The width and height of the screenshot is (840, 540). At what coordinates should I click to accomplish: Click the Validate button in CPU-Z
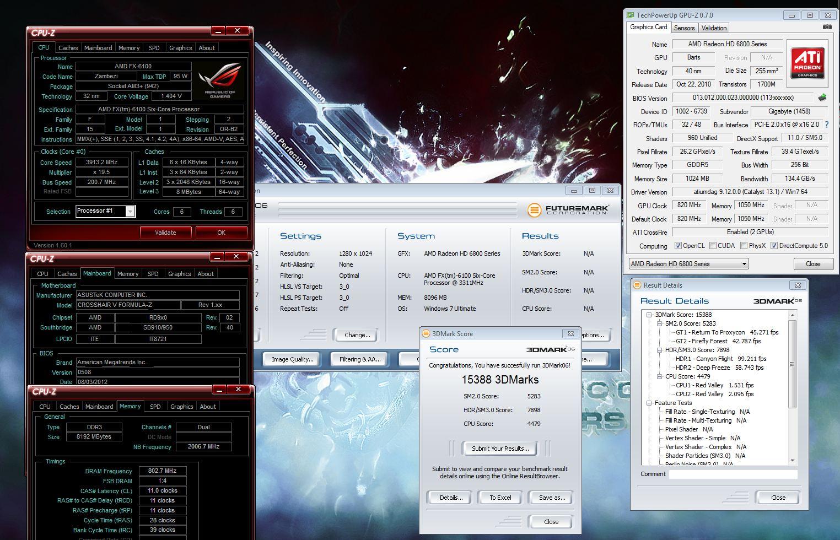pos(165,233)
